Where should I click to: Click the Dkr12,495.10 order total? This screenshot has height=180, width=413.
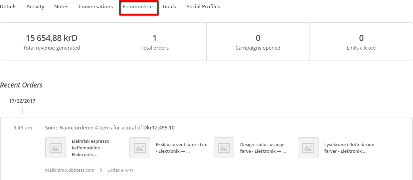(x=159, y=127)
